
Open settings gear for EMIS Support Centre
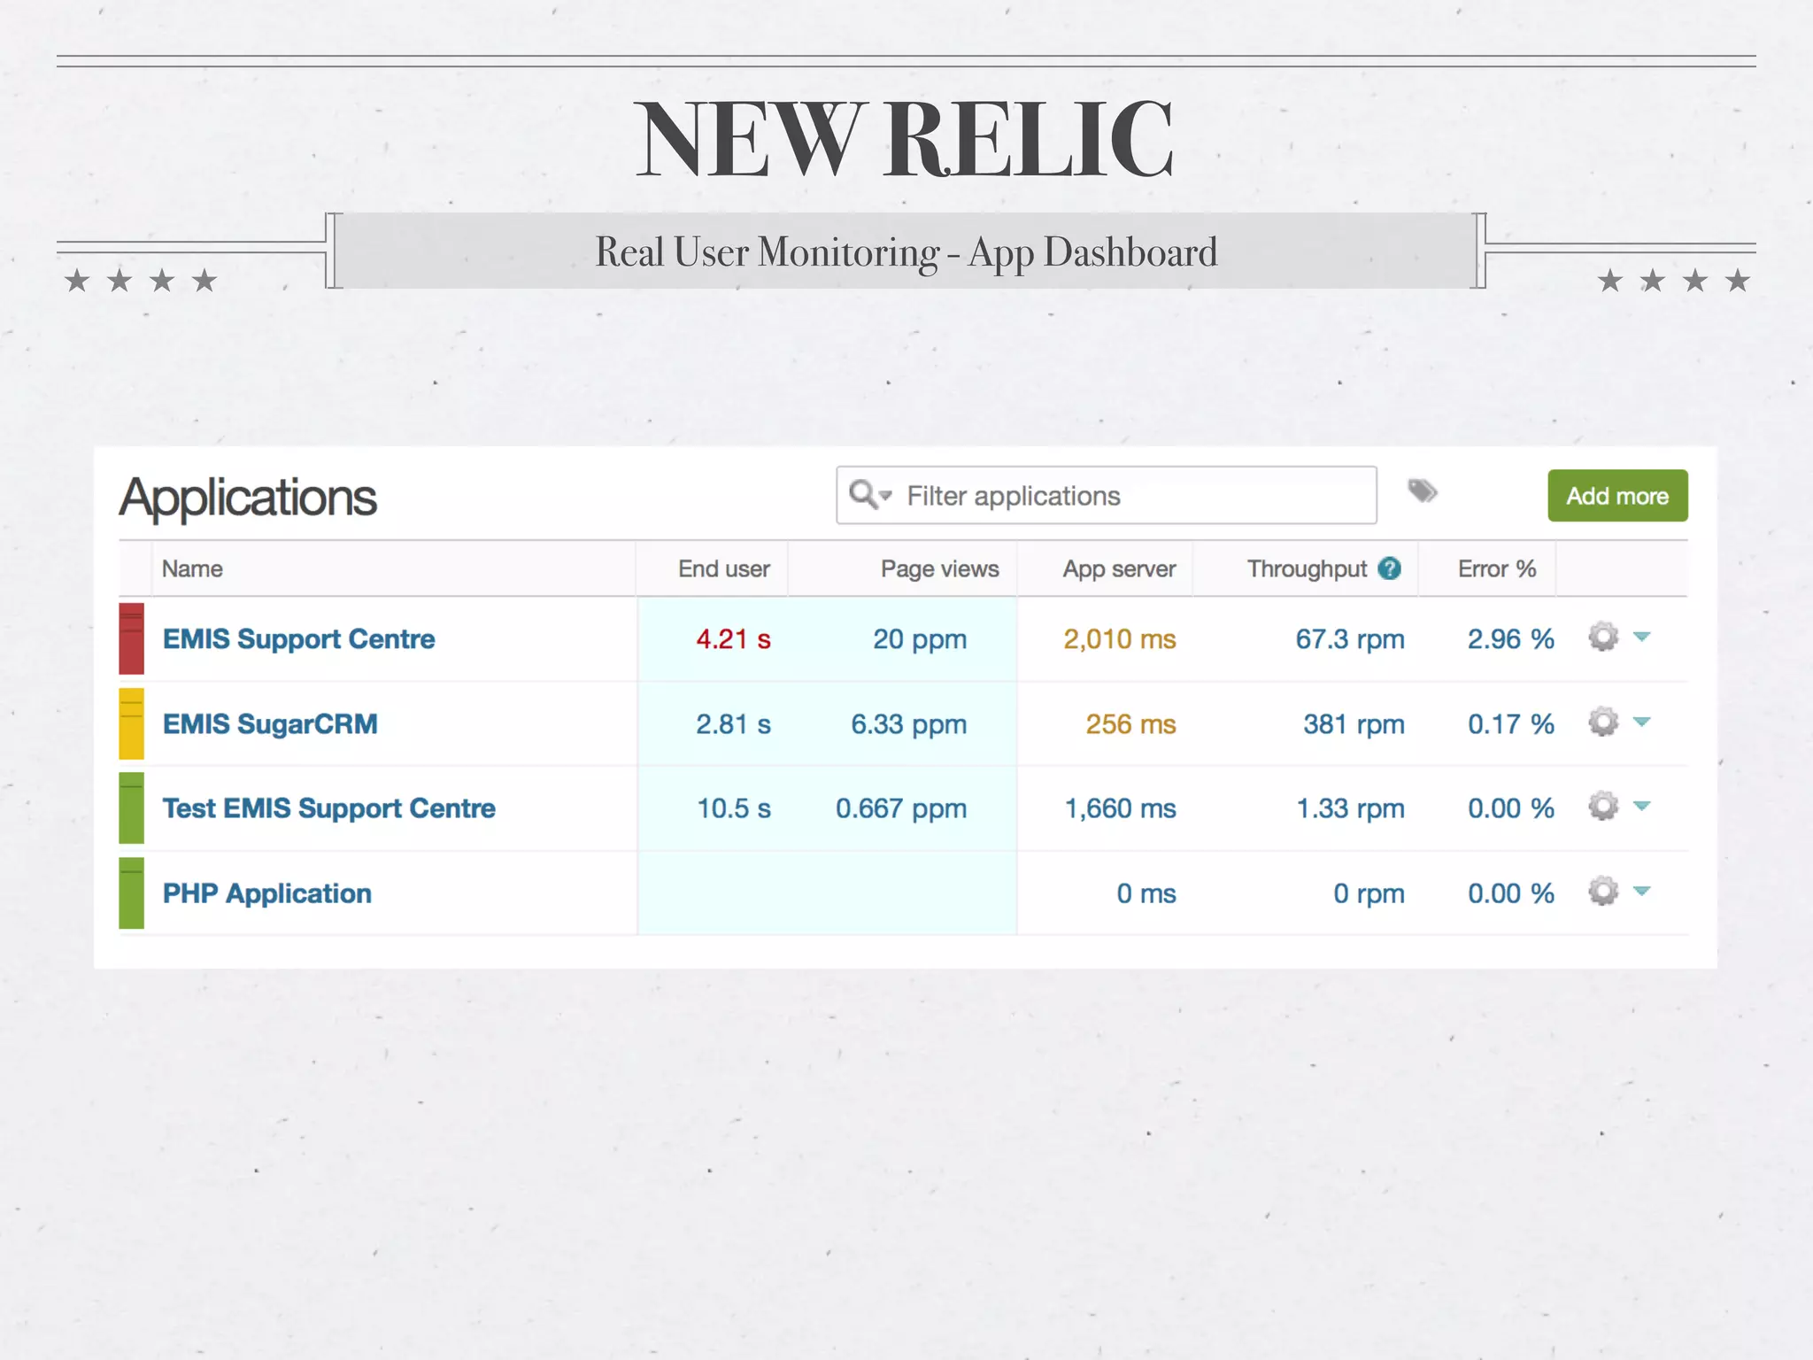click(x=1602, y=637)
